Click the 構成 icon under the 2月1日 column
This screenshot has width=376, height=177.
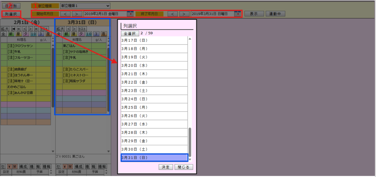(23, 166)
